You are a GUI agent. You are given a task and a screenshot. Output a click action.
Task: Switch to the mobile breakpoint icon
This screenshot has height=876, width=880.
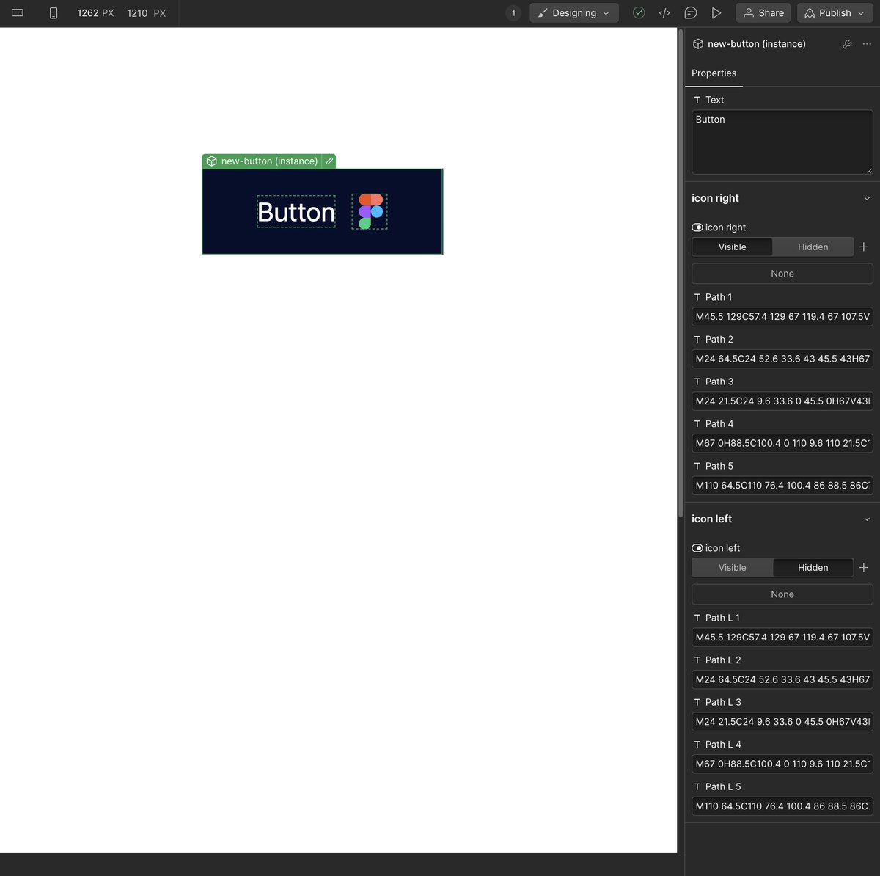54,13
